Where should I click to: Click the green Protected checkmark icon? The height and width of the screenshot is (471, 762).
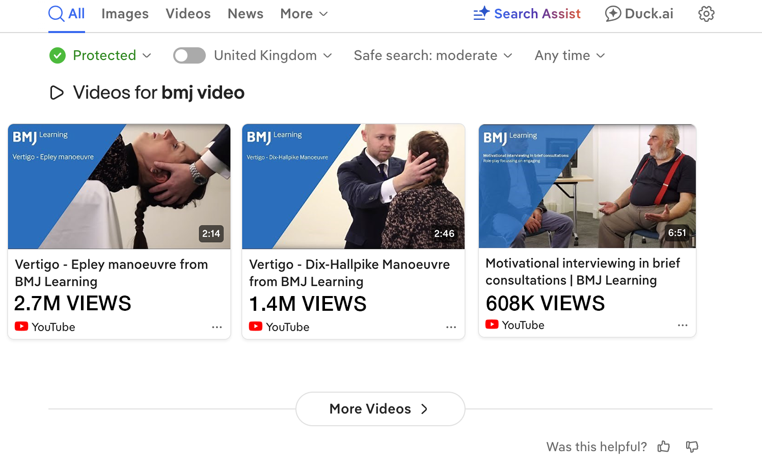click(58, 55)
